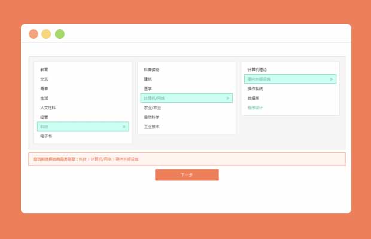Select 计算机理论 in the third column
This screenshot has width=371, height=239.
tap(257, 70)
